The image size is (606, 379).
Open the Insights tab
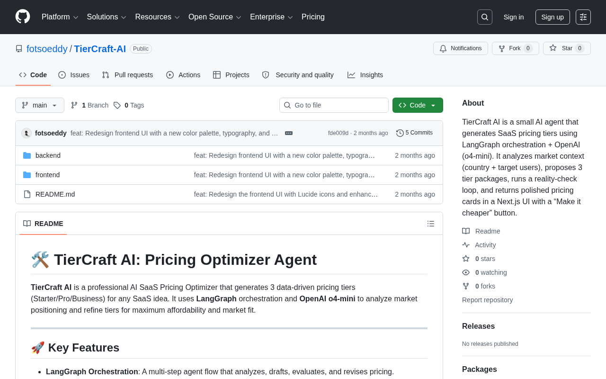(x=365, y=75)
